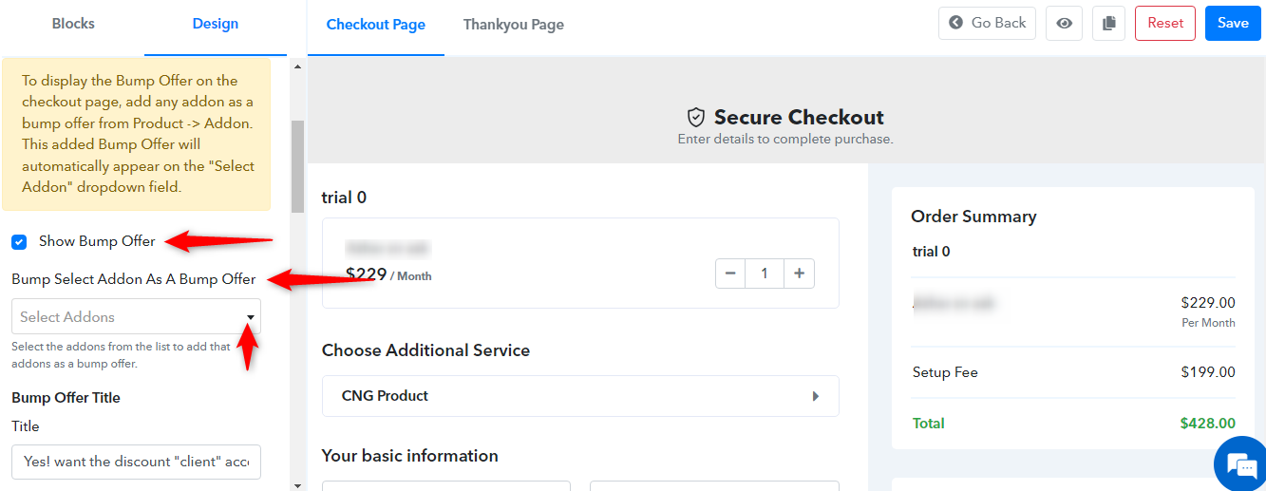
Task: Save the checkout page design
Action: [1233, 24]
